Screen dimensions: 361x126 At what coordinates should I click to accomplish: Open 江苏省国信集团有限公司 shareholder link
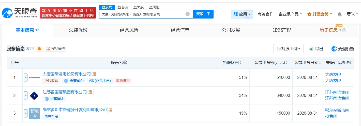point(65,92)
